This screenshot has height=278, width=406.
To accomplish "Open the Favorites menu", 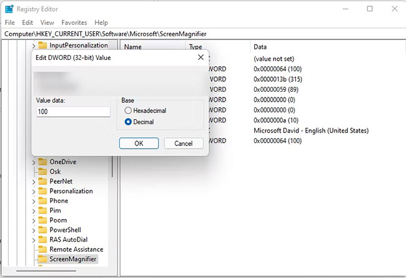I will click(74, 22).
